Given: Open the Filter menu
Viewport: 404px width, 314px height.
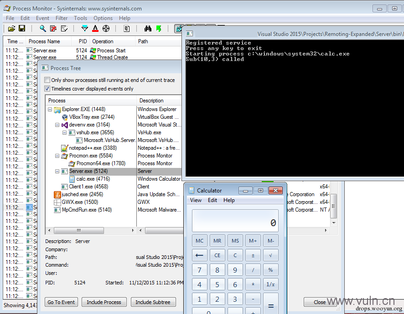Looking at the screenshot, I should (x=62, y=18).
